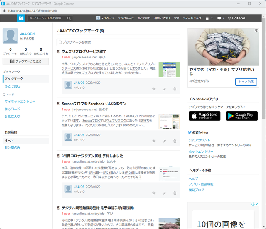Click the やずや supplement ad image

pos(223,47)
